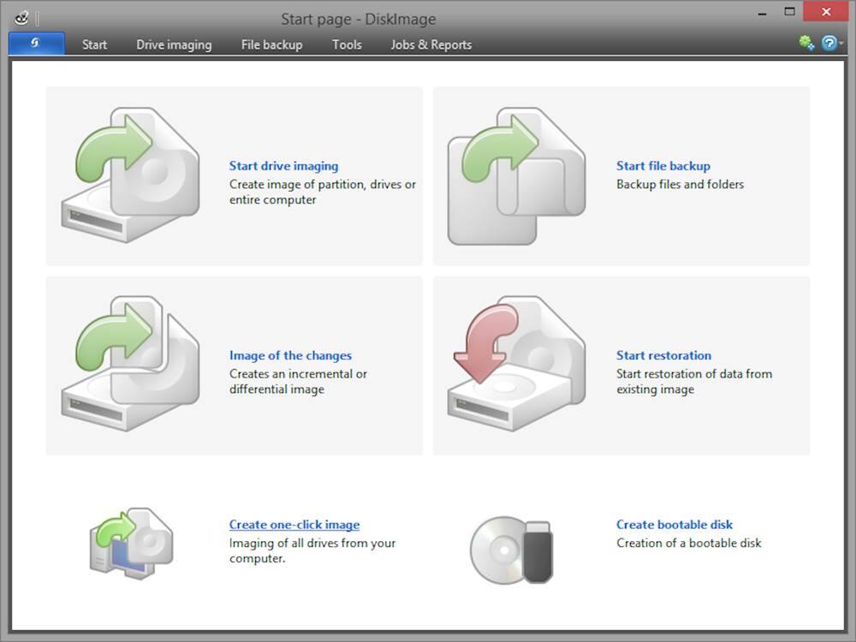856x642 pixels.
Task: Switch to the Drive imaging tab
Action: tap(174, 45)
